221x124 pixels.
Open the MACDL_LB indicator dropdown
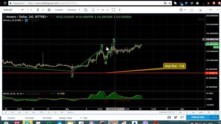pos(23,94)
